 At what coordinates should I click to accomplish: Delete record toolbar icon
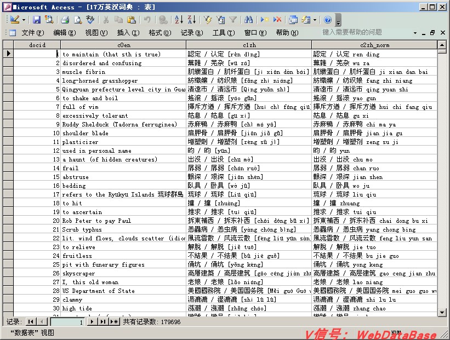tap(277, 20)
